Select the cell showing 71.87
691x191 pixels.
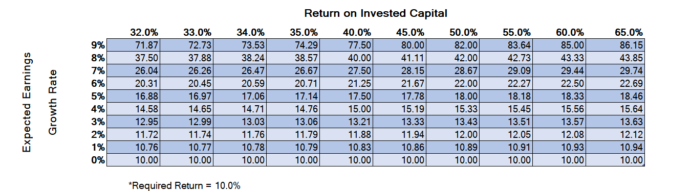(x=133, y=45)
